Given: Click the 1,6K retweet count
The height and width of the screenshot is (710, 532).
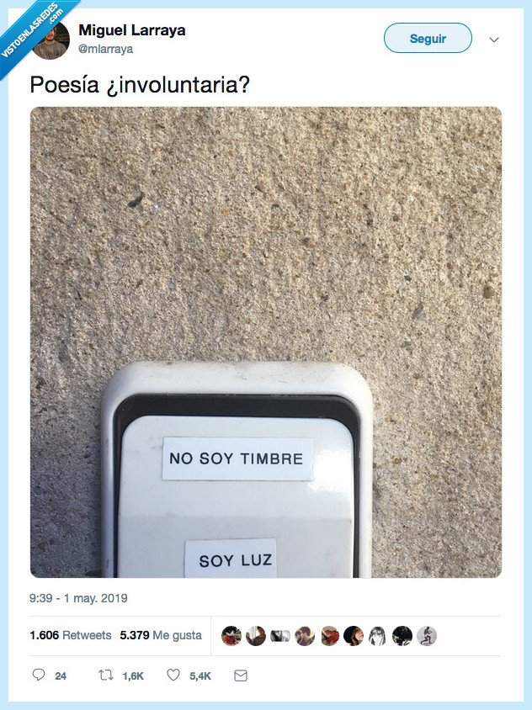Looking at the screenshot, I should point(133,676).
